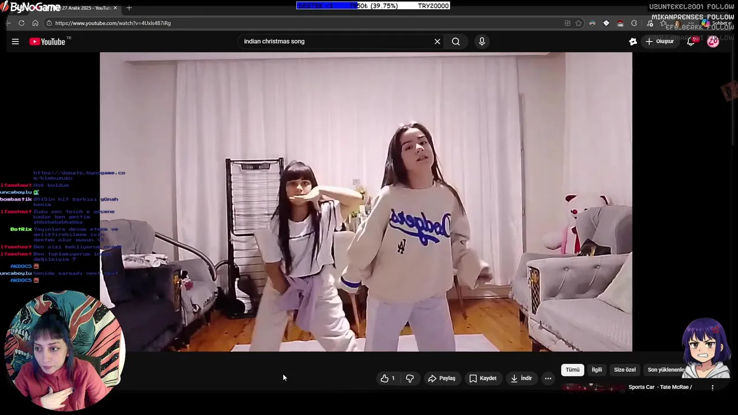Screen dimensions: 738x415
Task: Open the browser extensions puzzle icon
Action: (634, 23)
